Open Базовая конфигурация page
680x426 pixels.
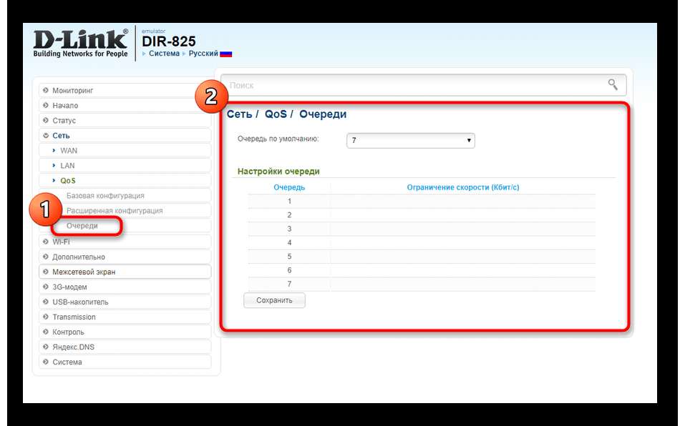click(105, 196)
